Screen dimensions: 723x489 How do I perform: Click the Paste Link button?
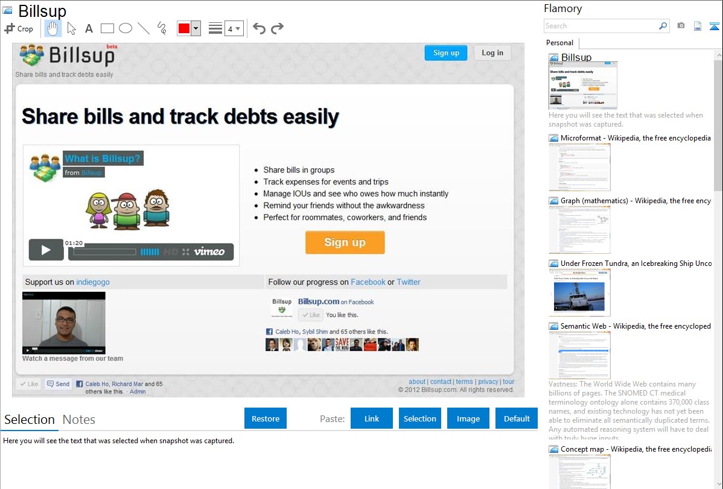point(372,418)
